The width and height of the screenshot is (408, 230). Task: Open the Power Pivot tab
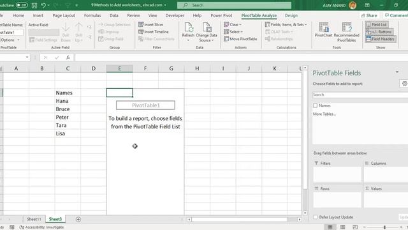(221, 15)
